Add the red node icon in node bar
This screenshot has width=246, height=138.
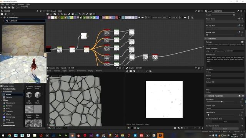[x=116, y=18]
